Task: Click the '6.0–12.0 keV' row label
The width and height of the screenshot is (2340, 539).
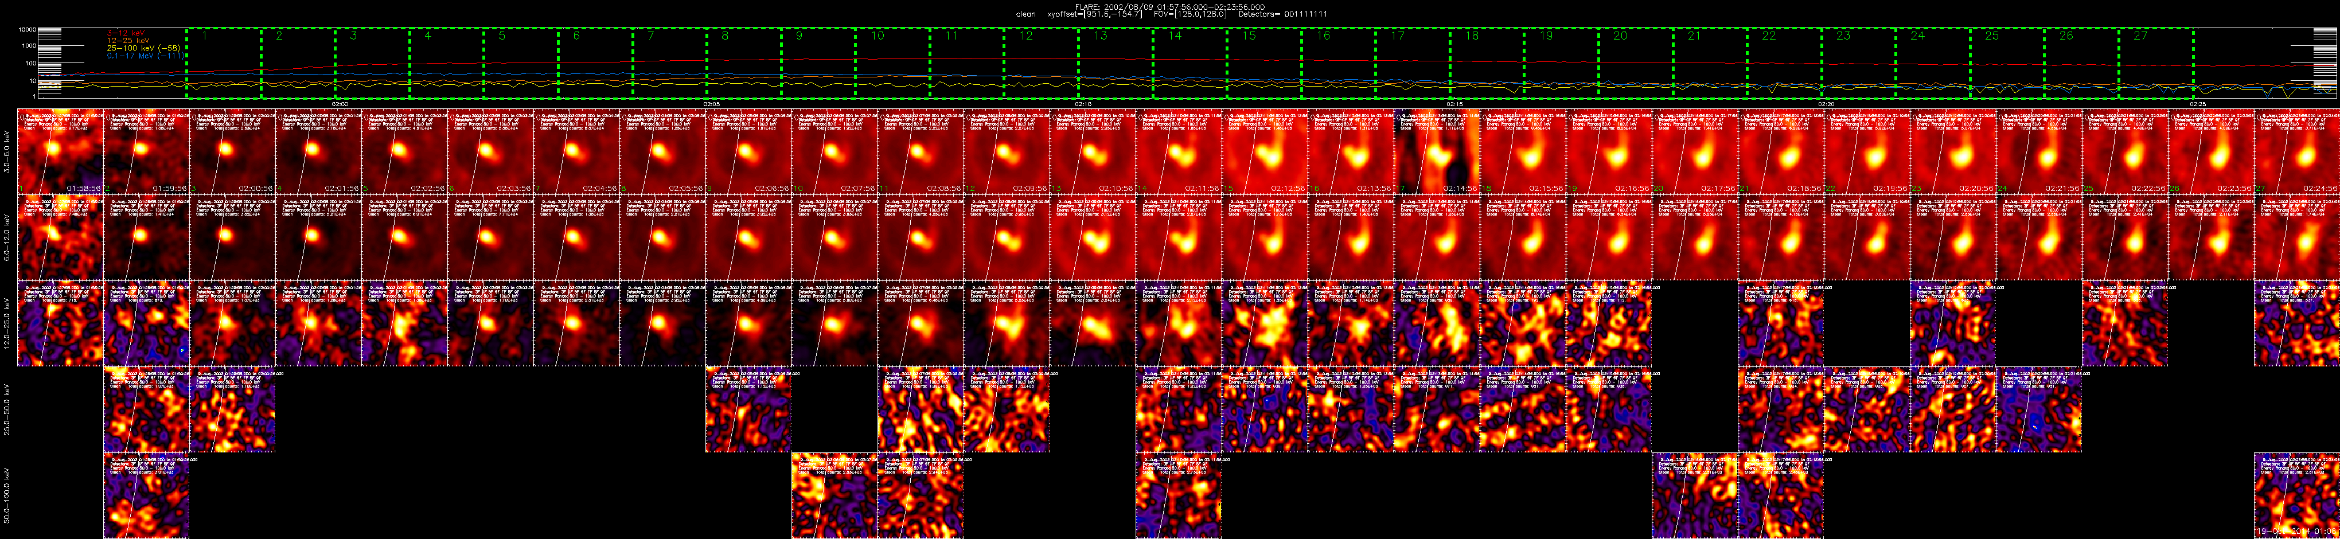Action: (x=8, y=238)
